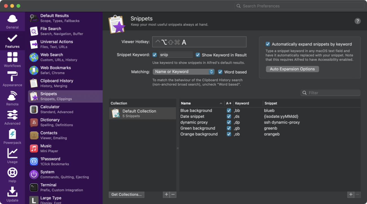Select the Orange background snippet name
Image resolution: width=367 pixels, height=204 pixels.
point(199,134)
